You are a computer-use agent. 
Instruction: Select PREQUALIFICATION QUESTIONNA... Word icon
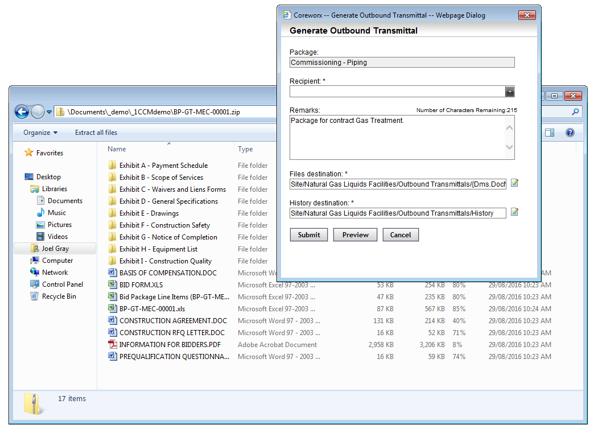[112, 356]
